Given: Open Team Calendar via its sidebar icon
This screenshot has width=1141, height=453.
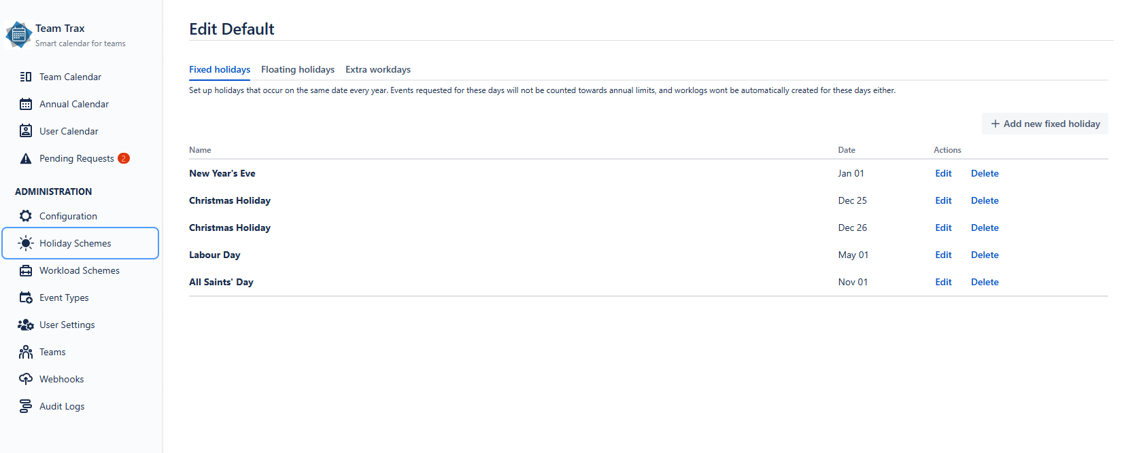Looking at the screenshot, I should 26,77.
